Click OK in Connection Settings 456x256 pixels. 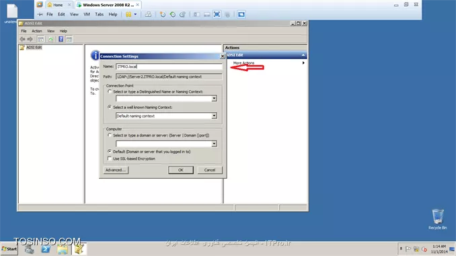181,170
